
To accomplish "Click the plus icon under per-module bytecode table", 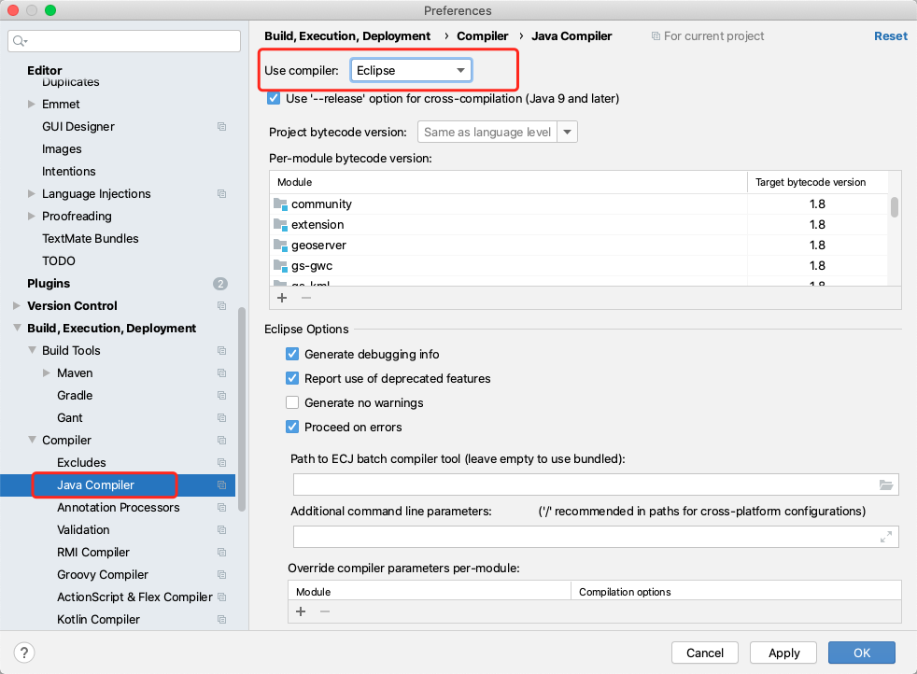I will (x=282, y=298).
